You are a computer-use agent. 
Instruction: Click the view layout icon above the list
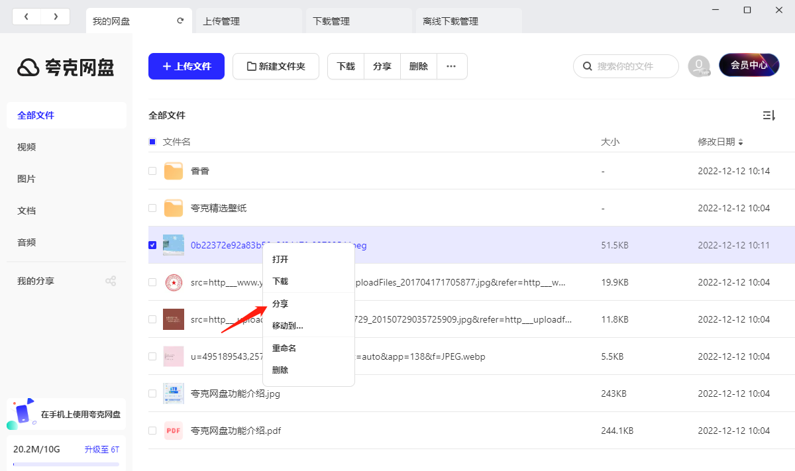coord(768,115)
